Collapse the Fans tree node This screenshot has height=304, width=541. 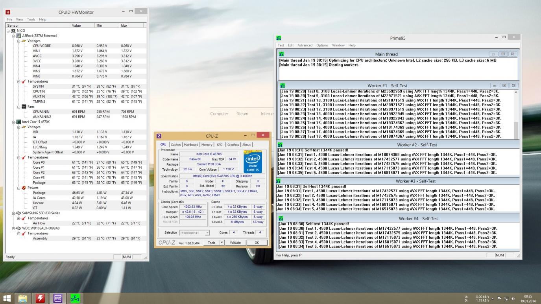[x=18, y=107]
